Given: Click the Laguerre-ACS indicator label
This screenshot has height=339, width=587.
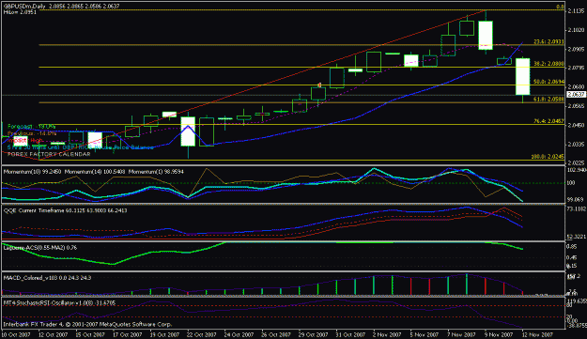Looking at the screenshot, I should (40, 248).
